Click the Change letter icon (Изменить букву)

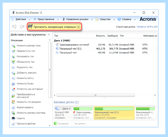[13, 84]
